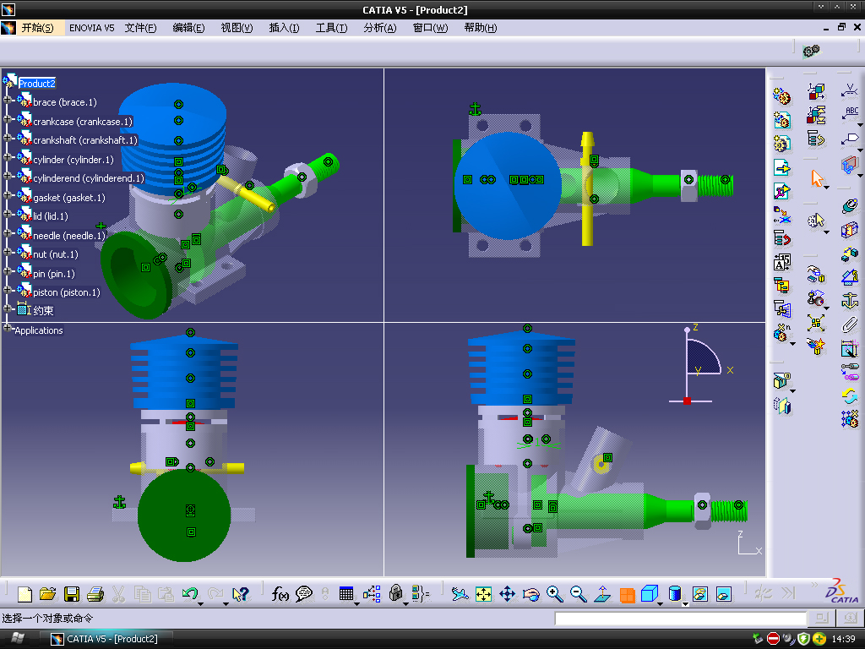Click the Update All icon
The width and height of the screenshot is (865, 649).
[850, 395]
